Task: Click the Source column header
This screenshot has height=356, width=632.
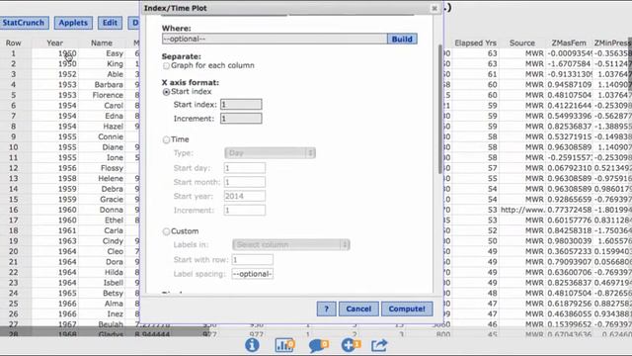Action: coord(522,43)
